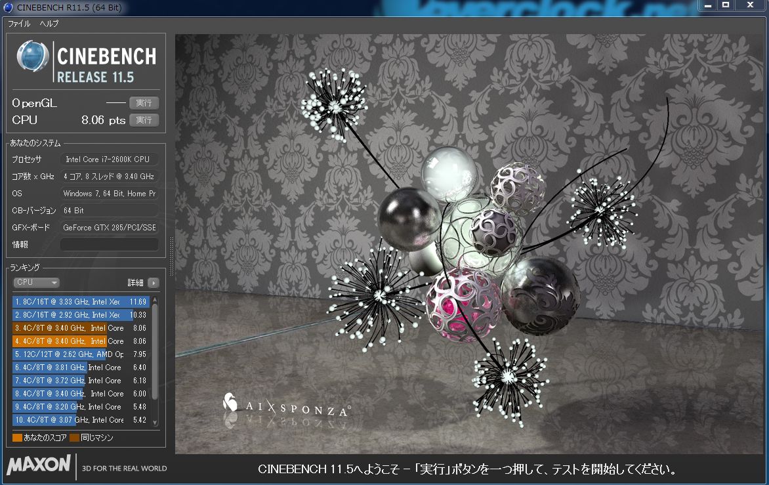Click the 4 コア, 8 スレッド @ 3.40 GHz field
This screenshot has height=485, width=769.
coord(110,177)
